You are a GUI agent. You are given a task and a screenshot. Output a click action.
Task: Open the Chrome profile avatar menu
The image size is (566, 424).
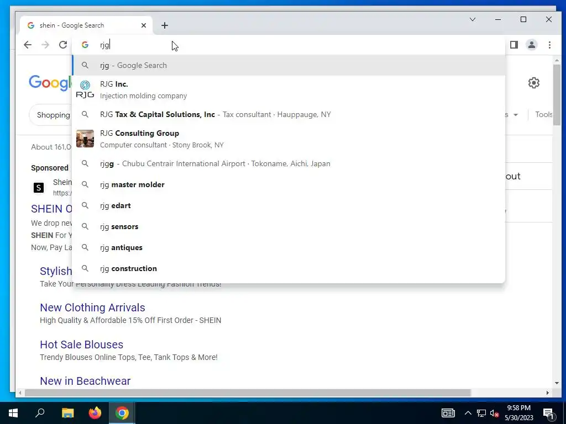point(532,45)
